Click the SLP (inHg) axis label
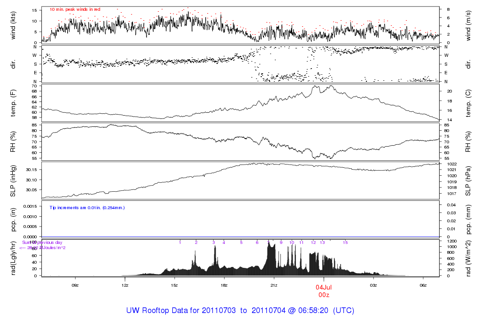The height and width of the screenshot is (329, 481). 13,181
